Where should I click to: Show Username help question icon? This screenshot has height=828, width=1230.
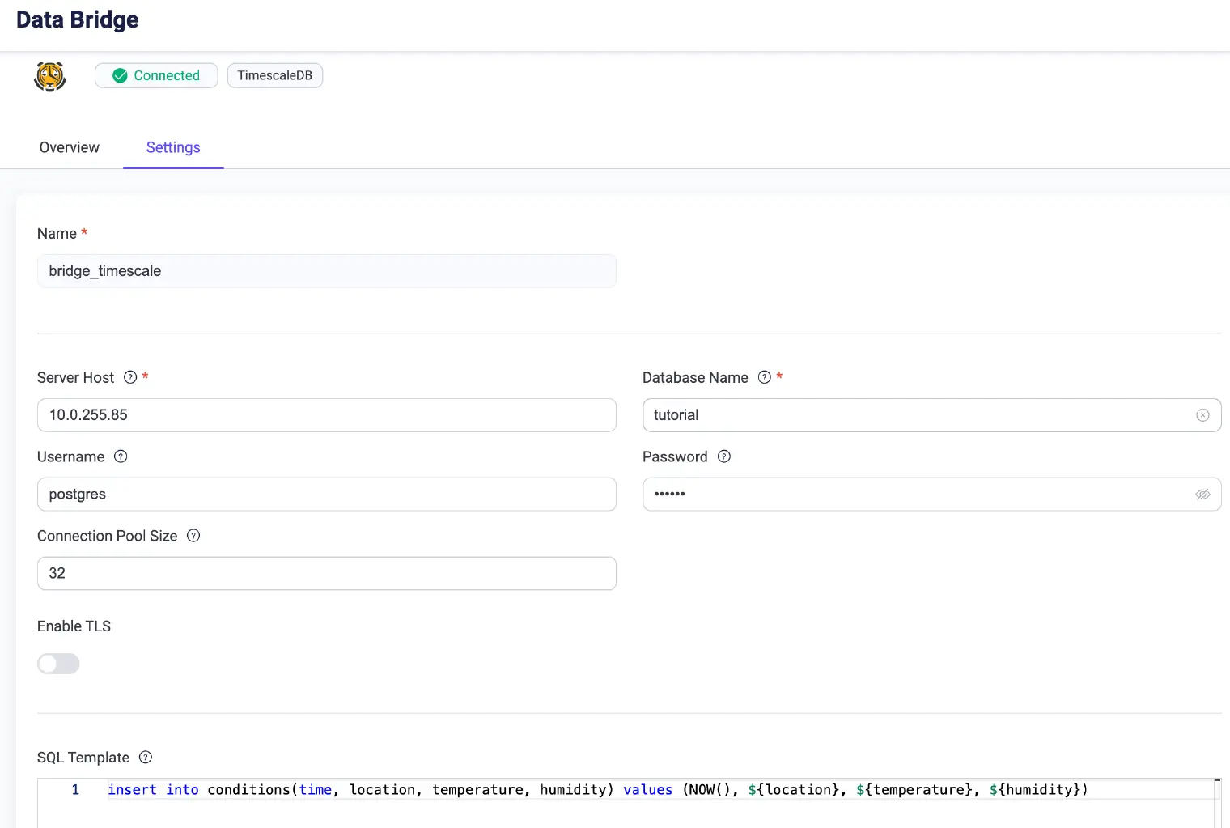tap(121, 456)
